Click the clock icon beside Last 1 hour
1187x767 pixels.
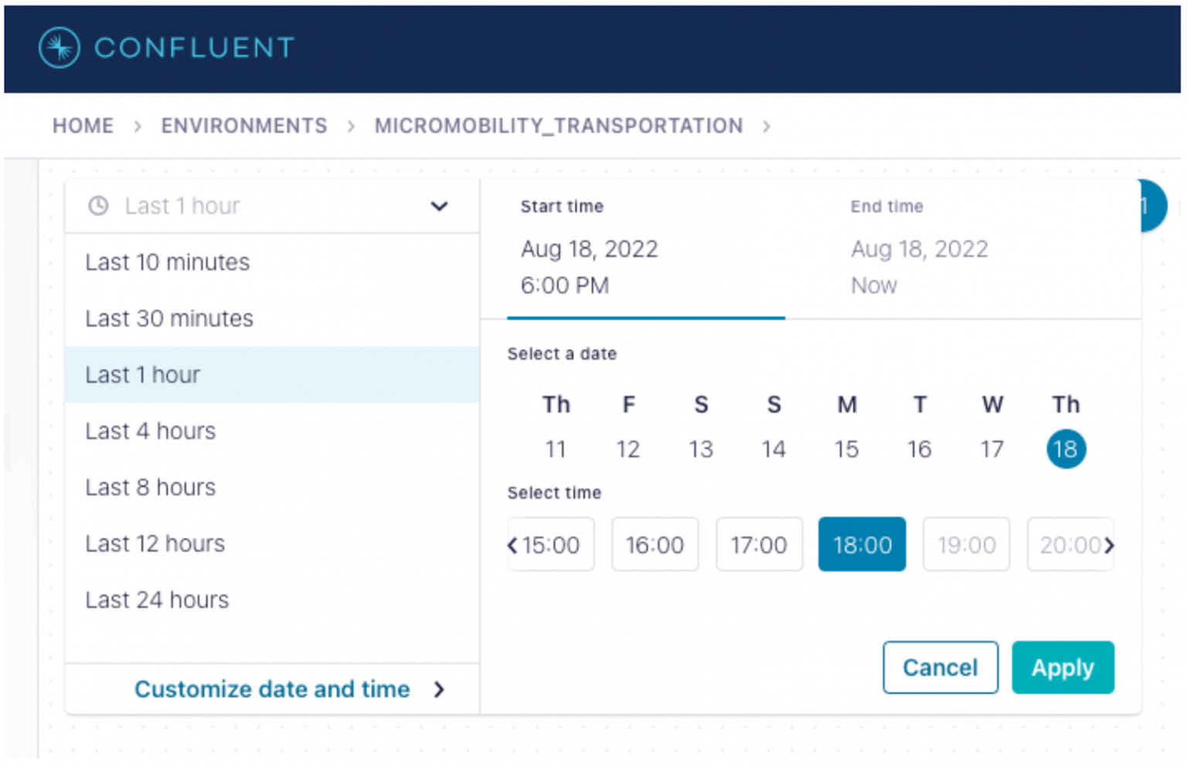pyautogui.click(x=99, y=206)
